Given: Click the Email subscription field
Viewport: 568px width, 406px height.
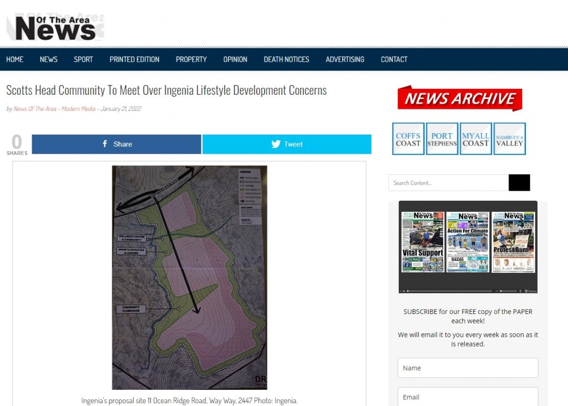Looking at the screenshot, I should click(x=468, y=397).
